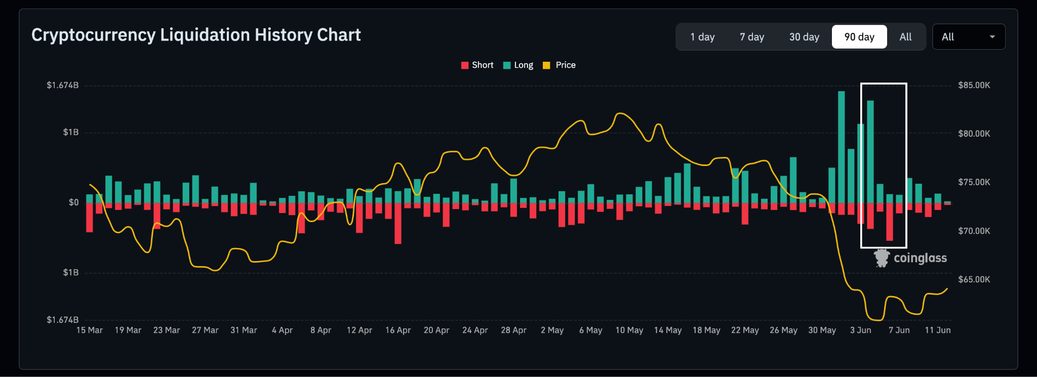Click the '2 May' date label
Viewport: 1037px width, 377px height.
pos(552,330)
